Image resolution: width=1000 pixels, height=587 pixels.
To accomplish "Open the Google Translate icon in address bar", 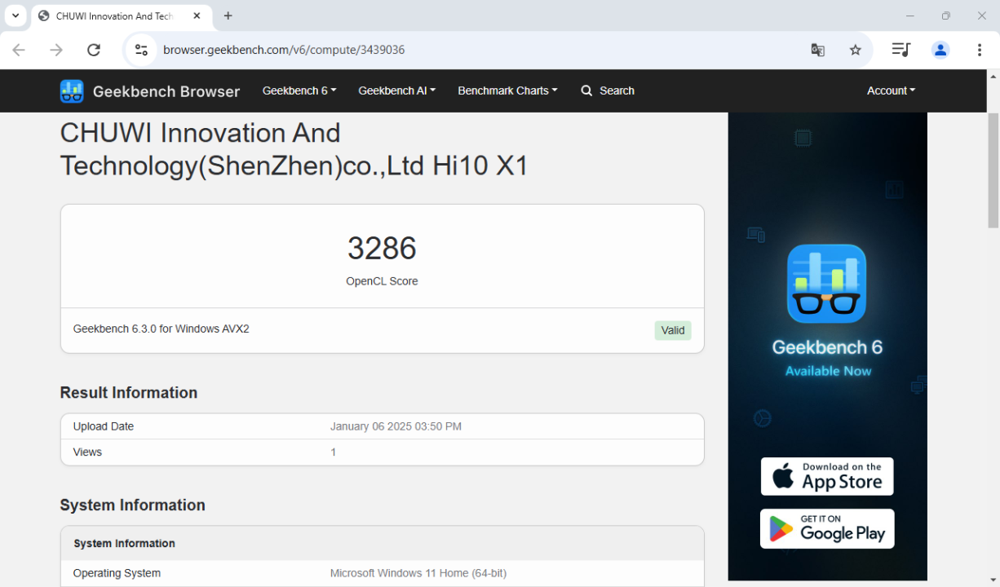I will pyautogui.click(x=817, y=50).
